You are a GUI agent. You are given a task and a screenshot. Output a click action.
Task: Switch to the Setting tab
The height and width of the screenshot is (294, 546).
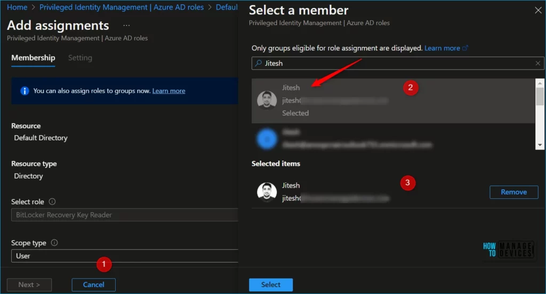tap(80, 57)
